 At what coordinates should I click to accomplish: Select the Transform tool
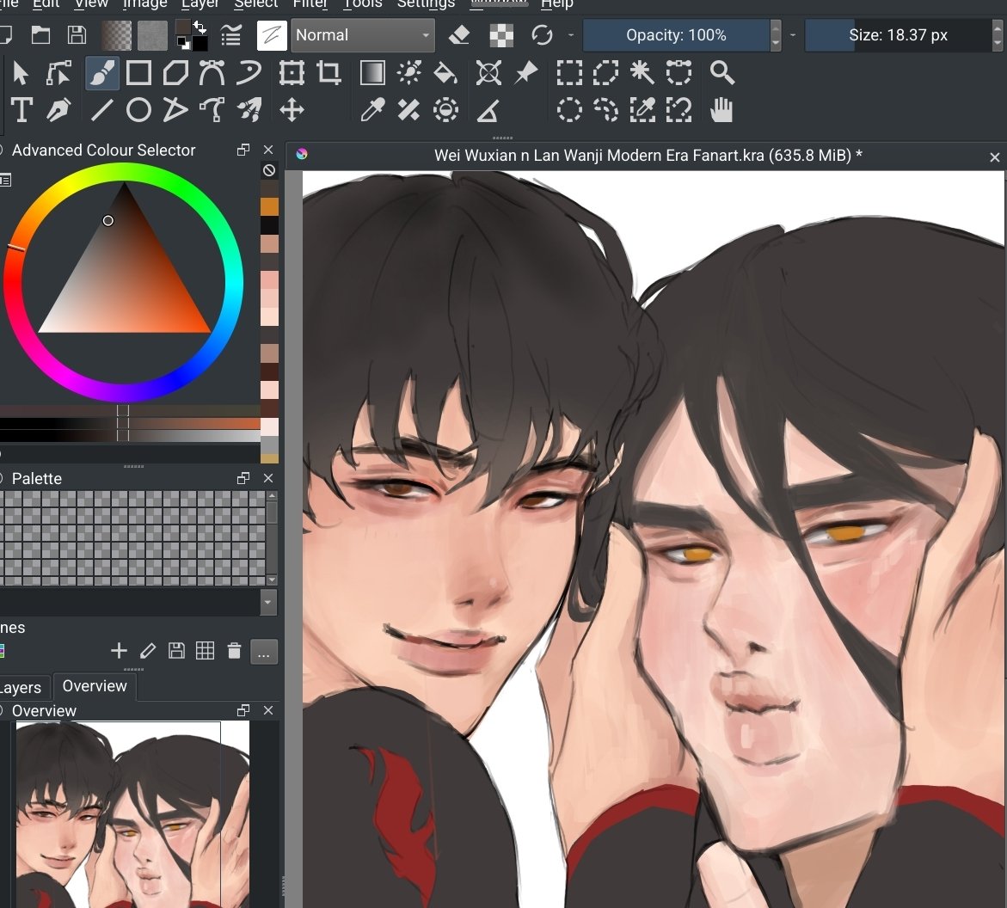(292, 73)
